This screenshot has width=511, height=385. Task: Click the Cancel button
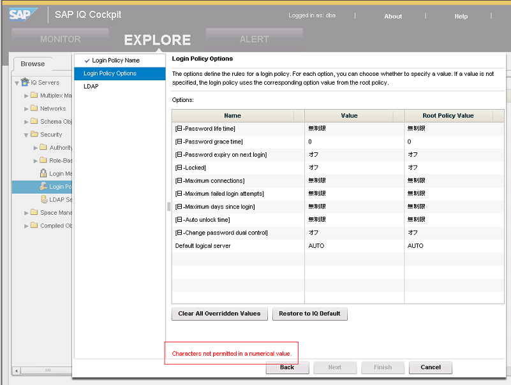tap(431, 367)
